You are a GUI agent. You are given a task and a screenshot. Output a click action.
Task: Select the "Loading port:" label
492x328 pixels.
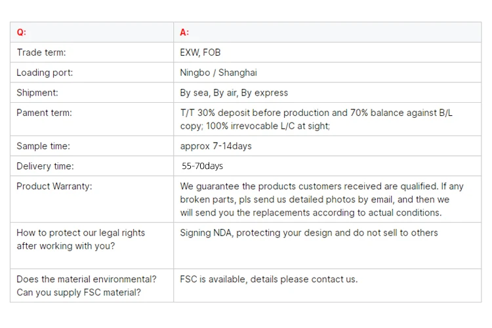45,73
